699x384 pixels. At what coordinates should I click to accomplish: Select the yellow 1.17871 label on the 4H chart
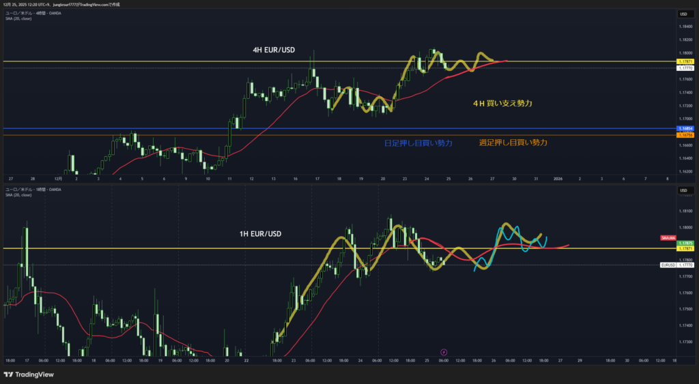[685, 61]
